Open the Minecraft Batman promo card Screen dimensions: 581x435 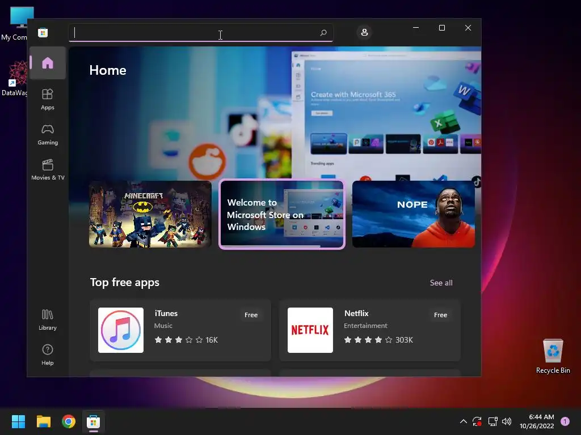point(150,214)
